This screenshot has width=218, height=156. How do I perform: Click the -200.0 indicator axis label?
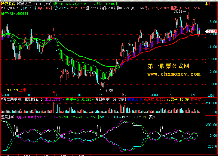tap(212, 147)
